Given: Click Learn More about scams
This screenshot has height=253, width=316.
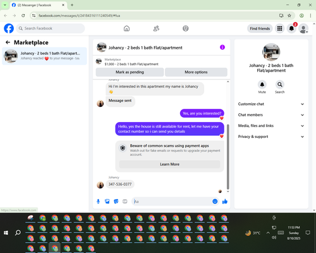Looking at the screenshot, I should 169,164.
